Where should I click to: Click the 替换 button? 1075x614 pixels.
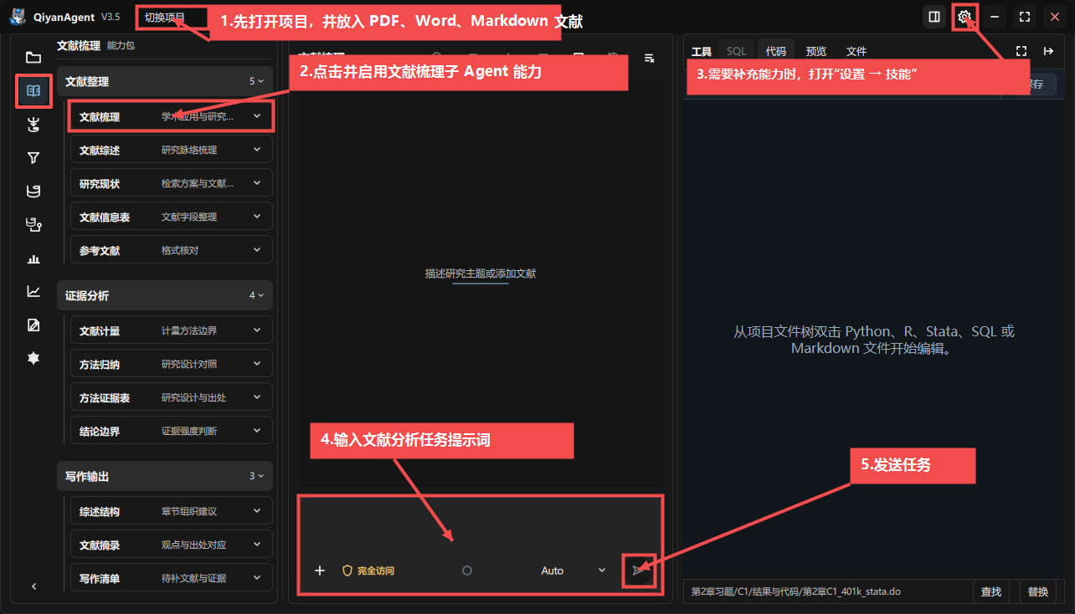(x=1038, y=591)
